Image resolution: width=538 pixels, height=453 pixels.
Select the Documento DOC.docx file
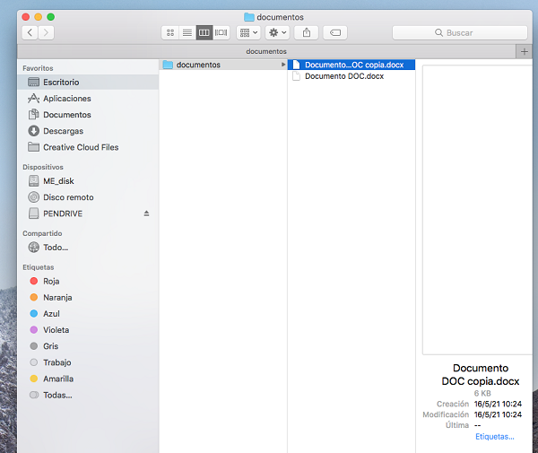[344, 76]
